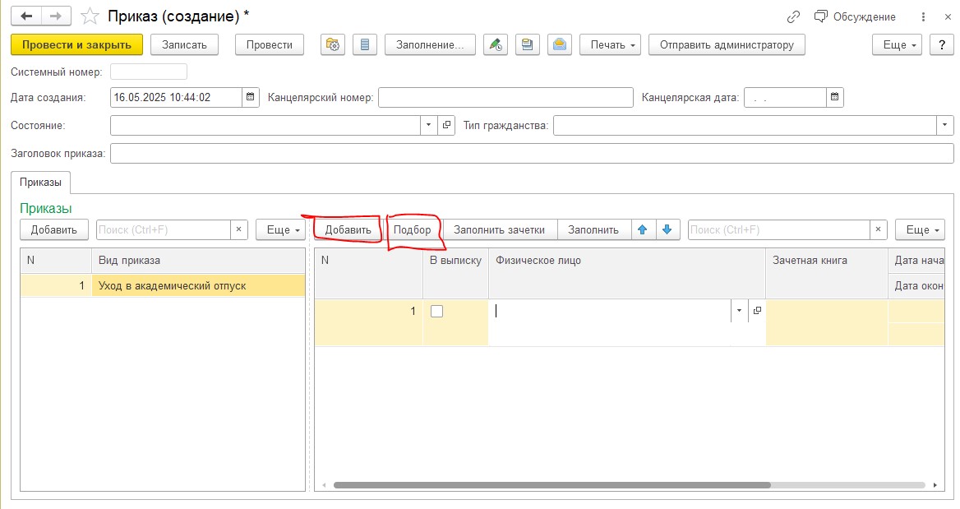Screen dimensions: 960x509
Task: Copy link with the chain icon
Action: [793, 16]
